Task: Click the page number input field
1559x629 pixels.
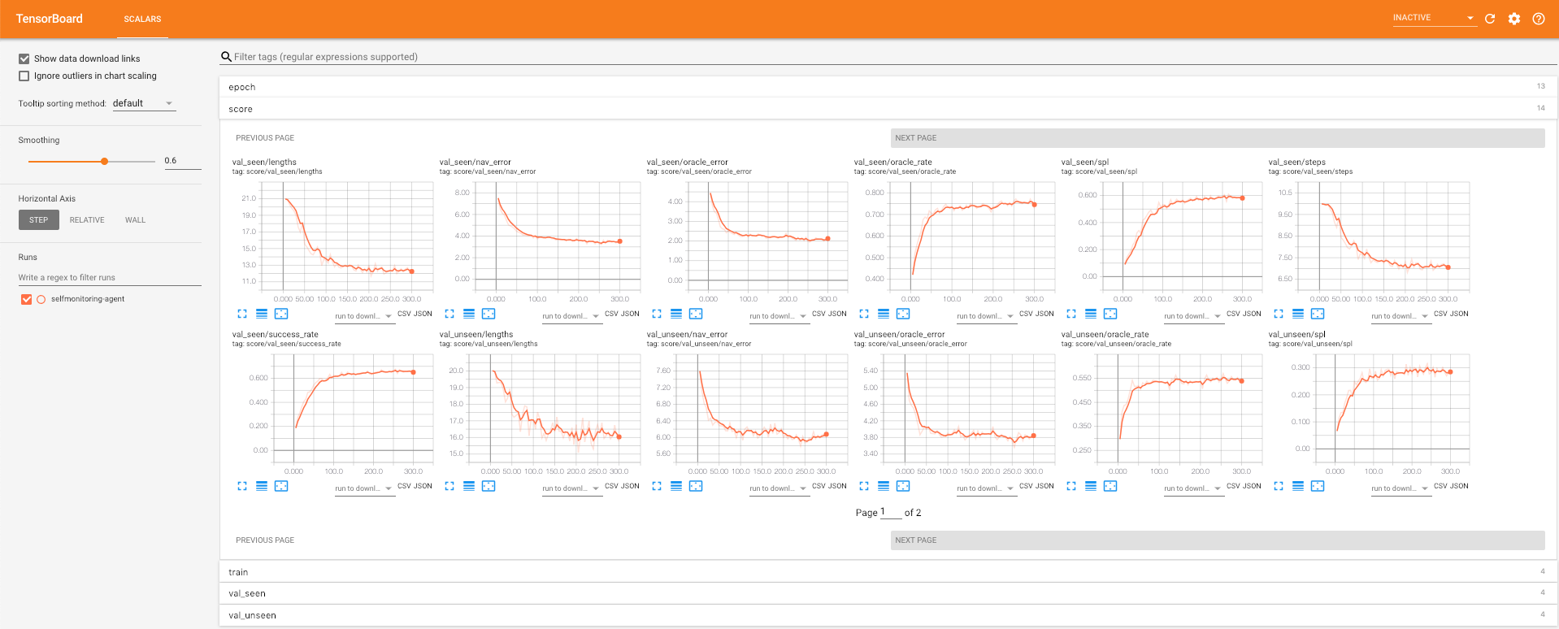Action: coord(891,512)
